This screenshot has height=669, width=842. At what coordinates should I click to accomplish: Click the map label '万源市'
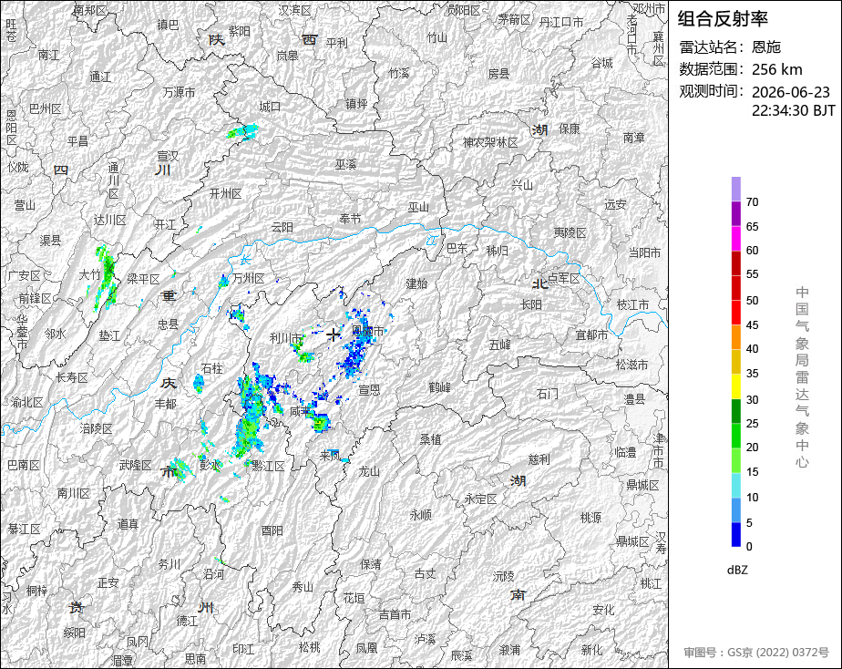click(x=179, y=92)
